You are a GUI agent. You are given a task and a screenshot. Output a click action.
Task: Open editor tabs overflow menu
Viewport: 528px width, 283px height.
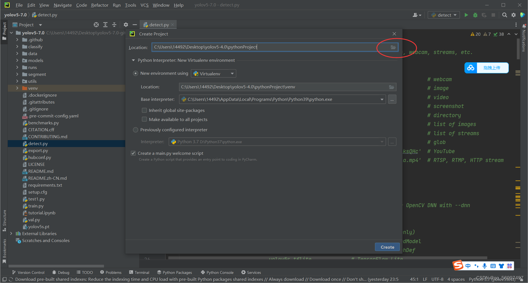pos(516,25)
